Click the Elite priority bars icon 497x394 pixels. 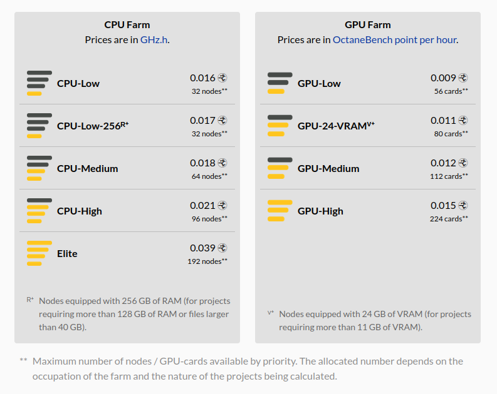pos(39,253)
